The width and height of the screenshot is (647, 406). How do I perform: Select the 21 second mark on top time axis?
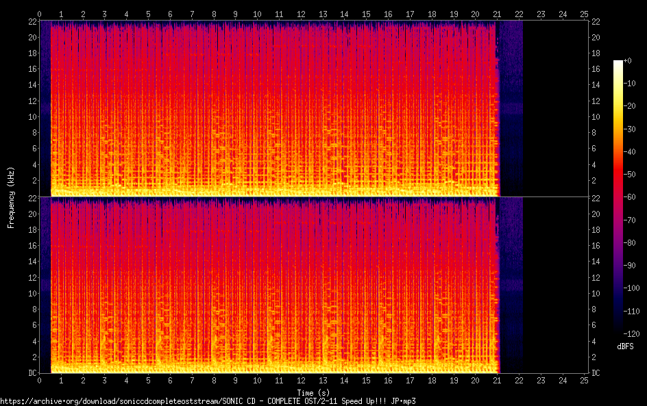click(x=498, y=14)
